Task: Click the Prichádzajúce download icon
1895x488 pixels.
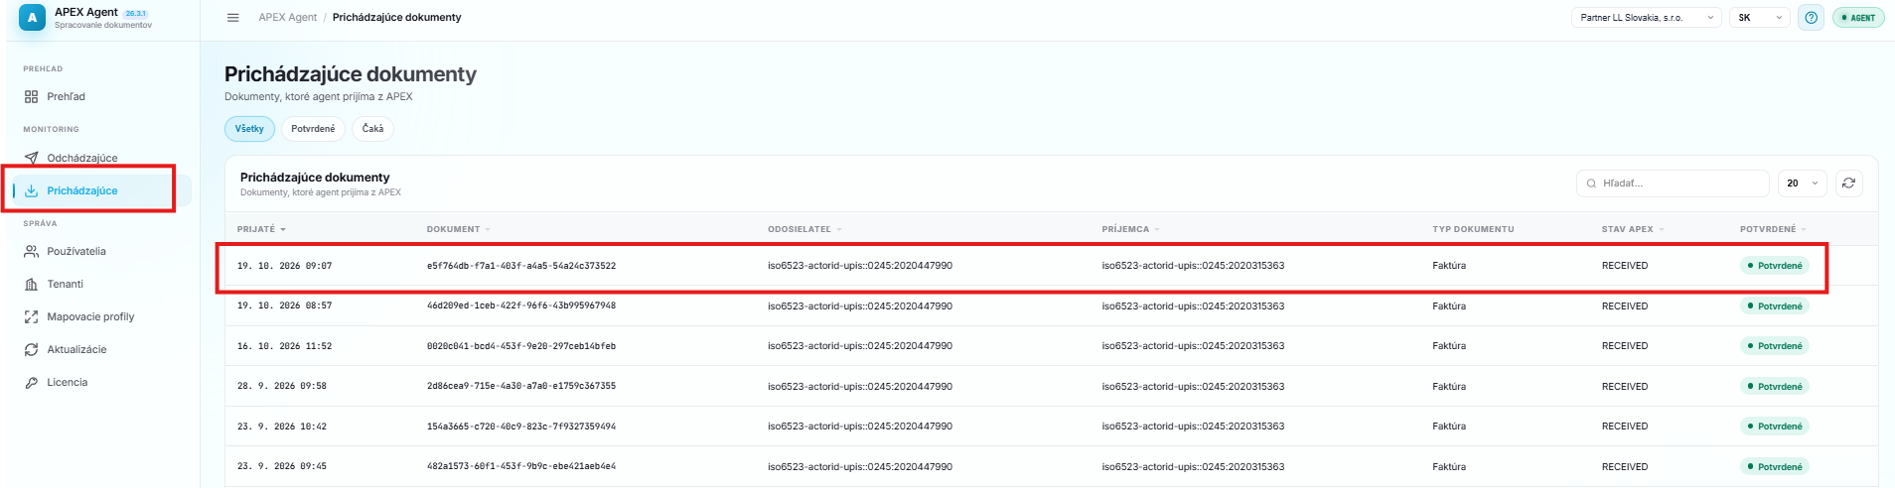Action: pyautogui.click(x=31, y=190)
